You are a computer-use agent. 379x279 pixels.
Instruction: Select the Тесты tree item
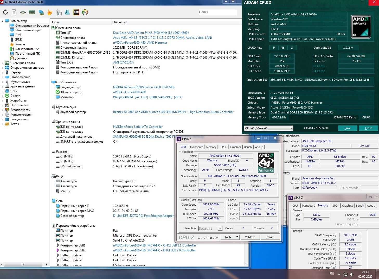tap(15, 124)
